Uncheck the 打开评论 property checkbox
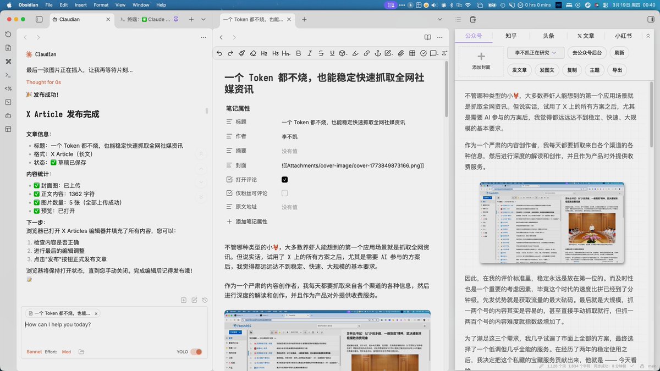 click(284, 179)
